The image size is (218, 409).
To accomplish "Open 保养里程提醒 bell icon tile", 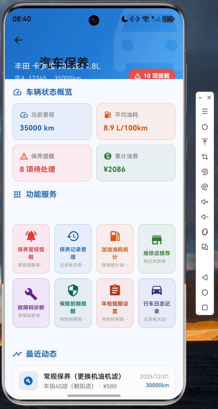I will 31,248.
